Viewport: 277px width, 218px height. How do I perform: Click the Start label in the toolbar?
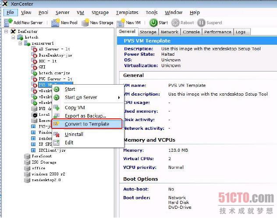163,23
